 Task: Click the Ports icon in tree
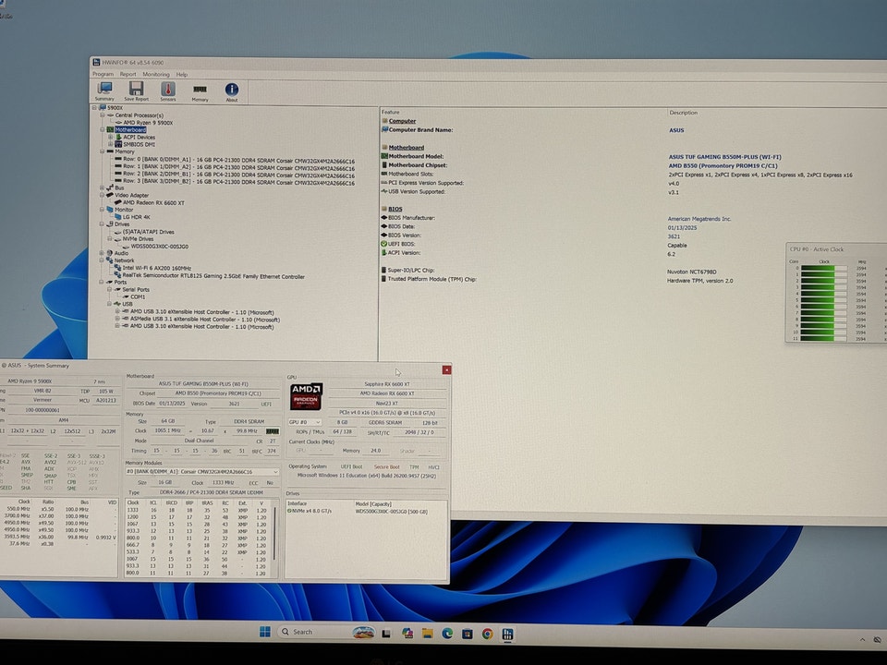[110, 283]
